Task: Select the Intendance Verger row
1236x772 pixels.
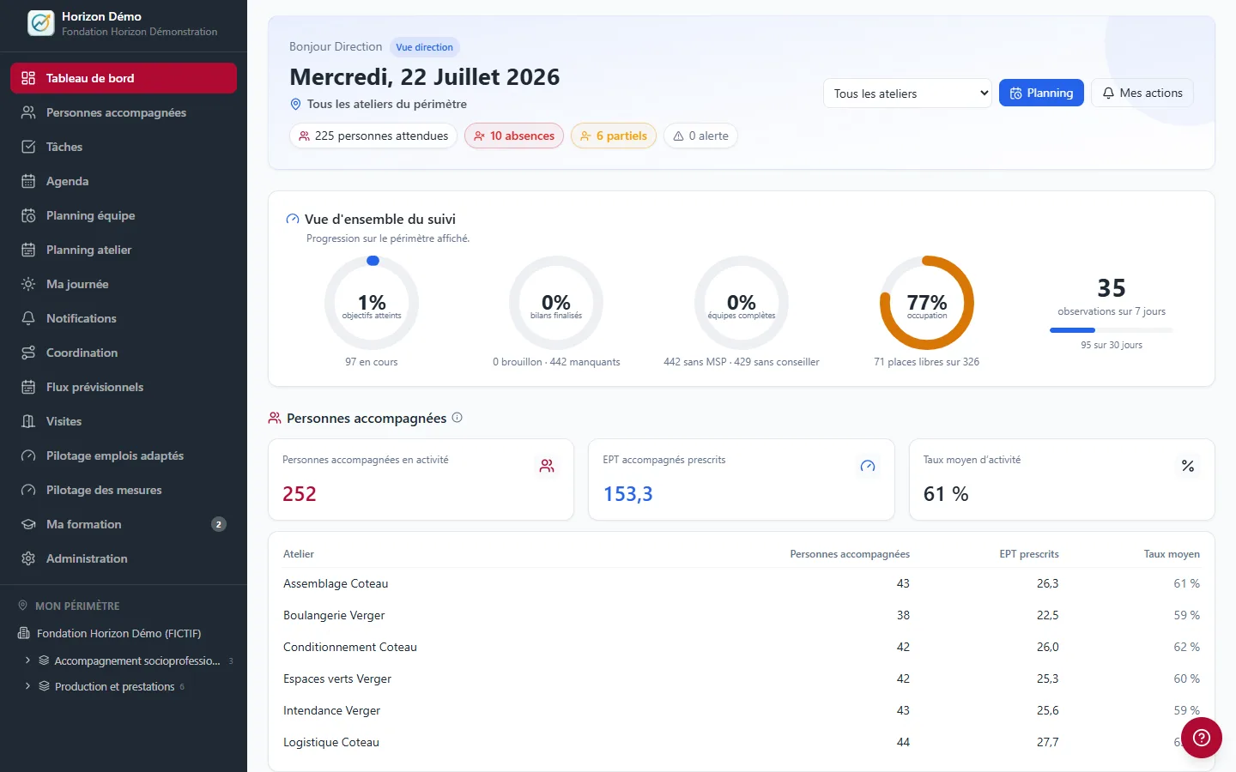Action: point(742,710)
